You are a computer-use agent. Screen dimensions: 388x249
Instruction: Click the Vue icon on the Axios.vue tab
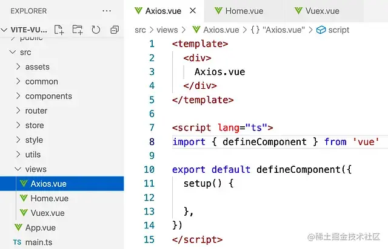pyautogui.click(x=138, y=11)
